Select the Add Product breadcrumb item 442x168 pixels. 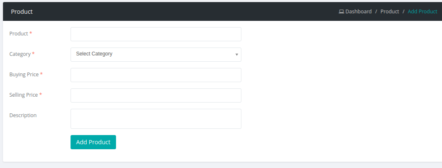pos(422,12)
